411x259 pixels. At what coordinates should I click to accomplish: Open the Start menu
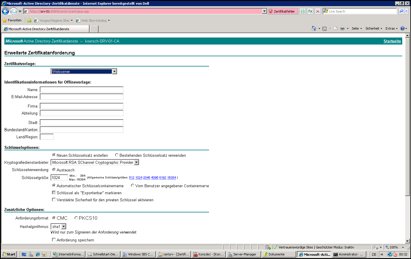pos(9,254)
